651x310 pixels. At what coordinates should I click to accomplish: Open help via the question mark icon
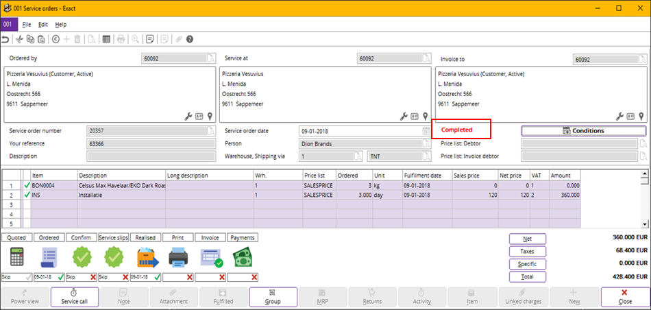pyautogui.click(x=190, y=40)
